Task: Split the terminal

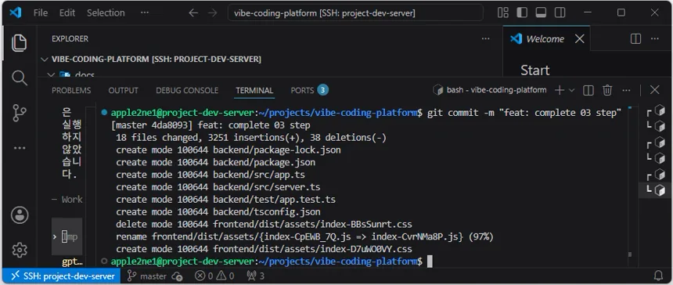Action: (x=588, y=90)
